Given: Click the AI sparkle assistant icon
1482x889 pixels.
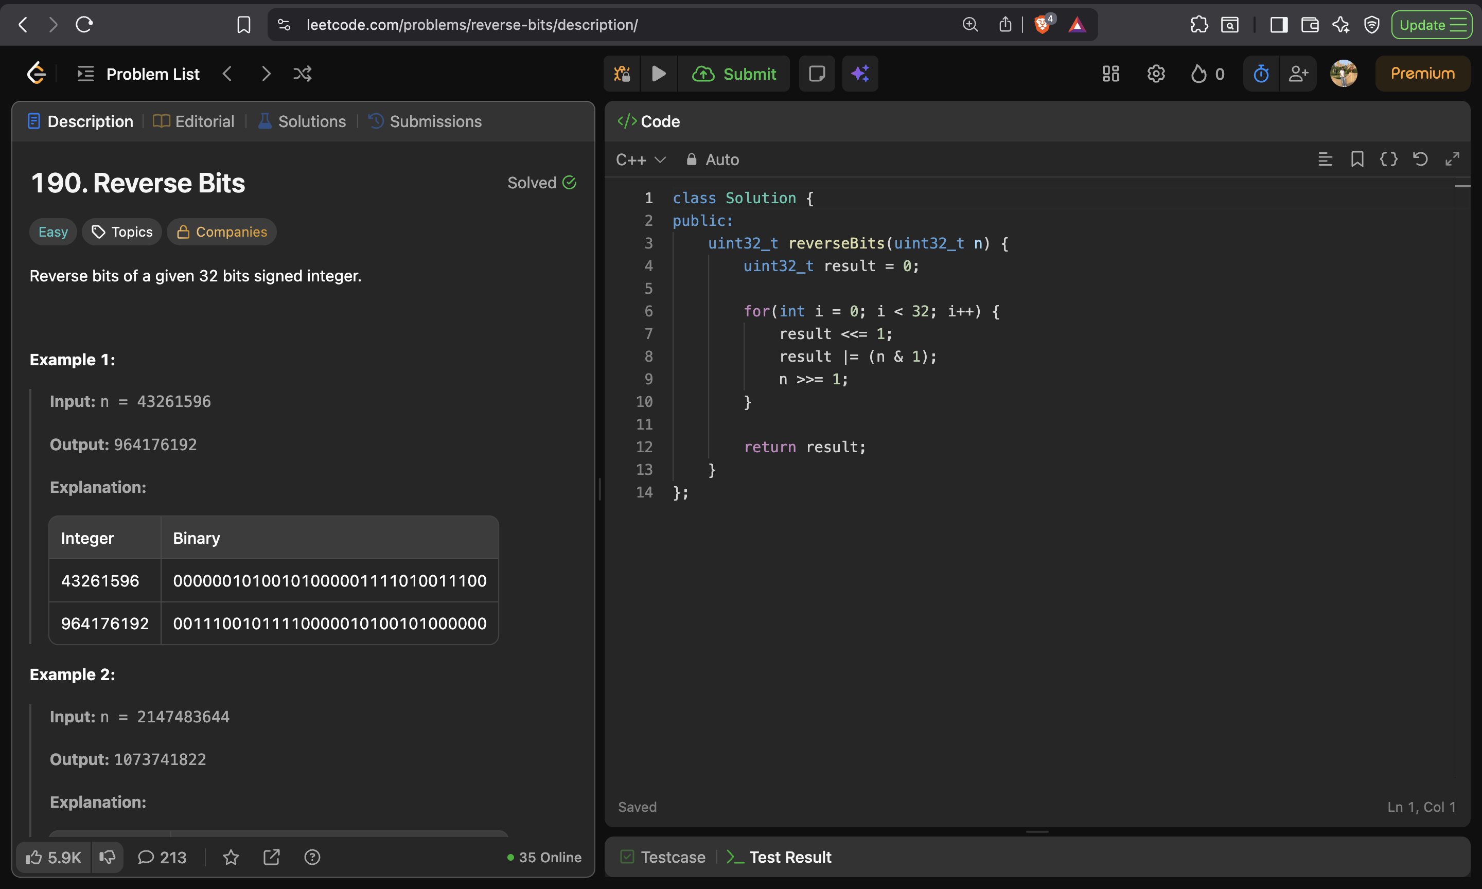Looking at the screenshot, I should 859,74.
